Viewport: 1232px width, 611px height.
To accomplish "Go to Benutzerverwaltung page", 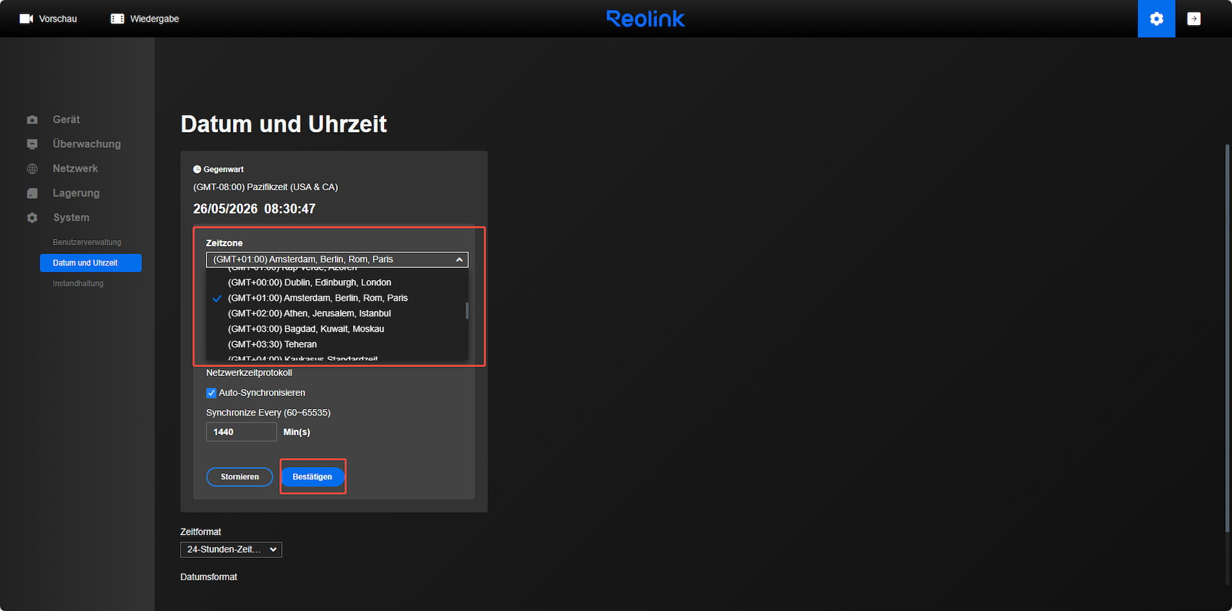I will 87,242.
